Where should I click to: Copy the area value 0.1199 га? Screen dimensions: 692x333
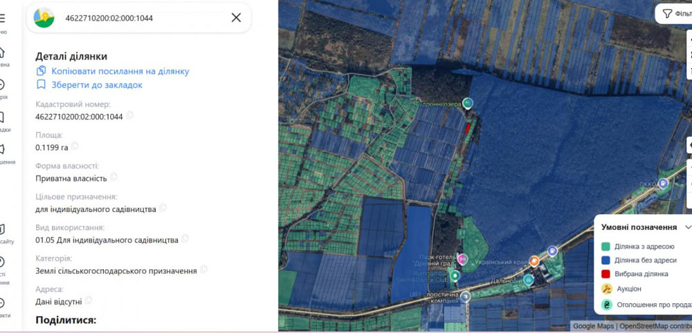pyautogui.click(x=75, y=146)
